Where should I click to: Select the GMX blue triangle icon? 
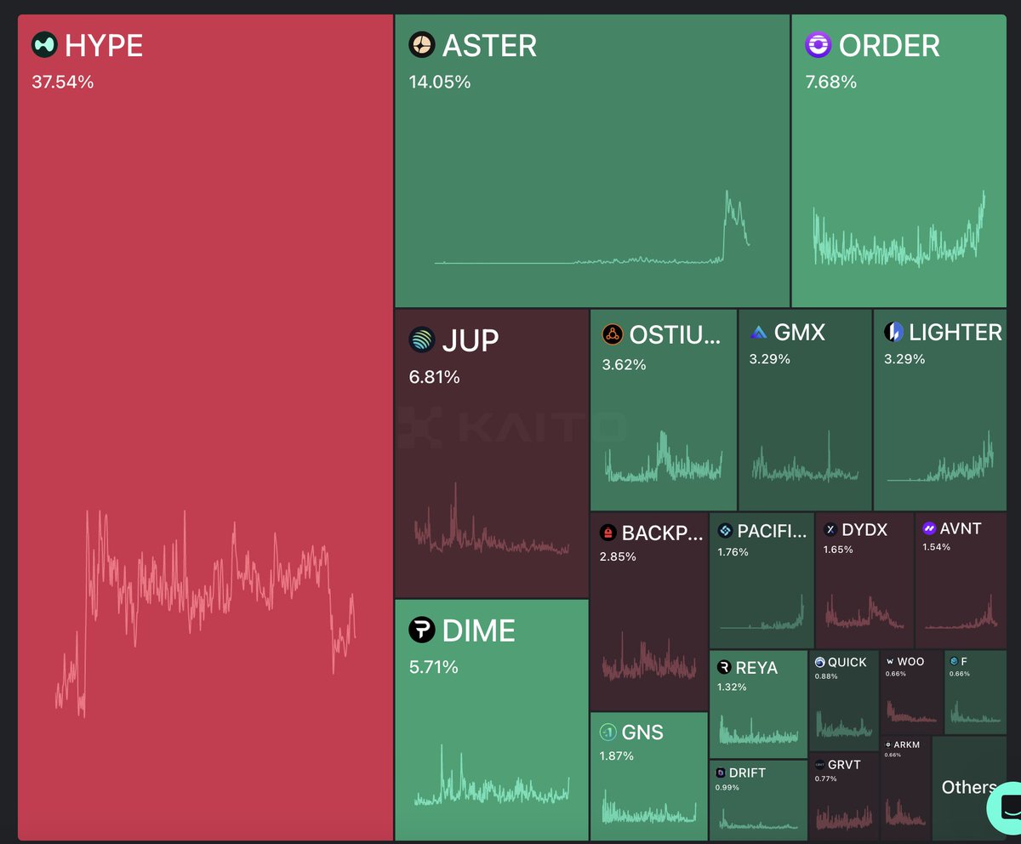click(759, 333)
